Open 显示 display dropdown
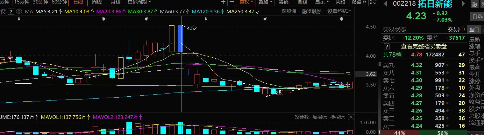This screenshot has height=135, width=484. (x=322, y=2)
